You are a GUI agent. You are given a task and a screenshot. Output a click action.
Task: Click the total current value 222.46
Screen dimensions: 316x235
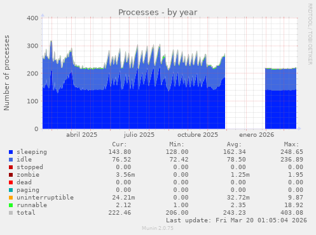coord(120,213)
